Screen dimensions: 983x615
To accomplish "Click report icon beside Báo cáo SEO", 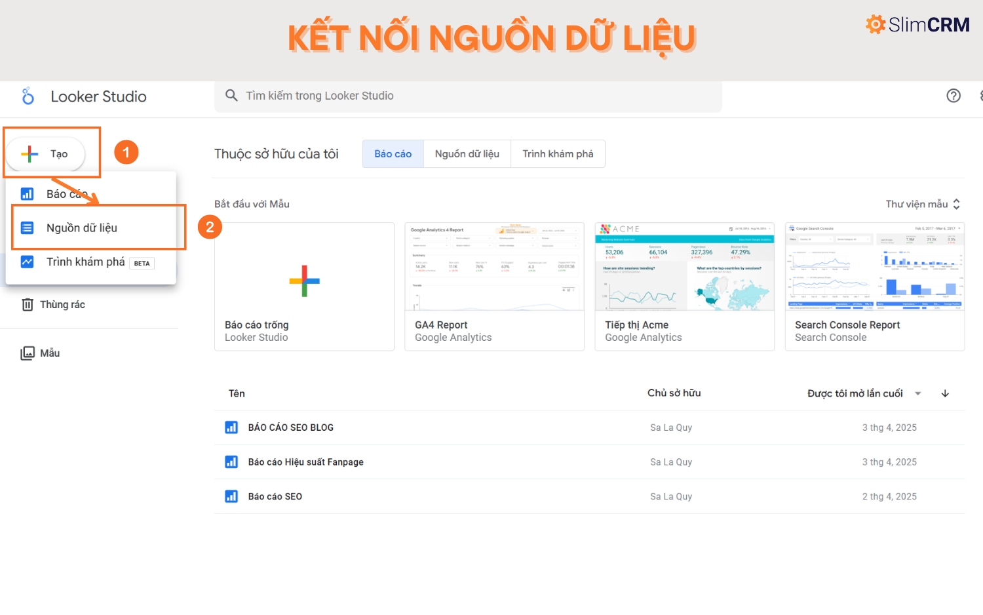I will 231,496.
